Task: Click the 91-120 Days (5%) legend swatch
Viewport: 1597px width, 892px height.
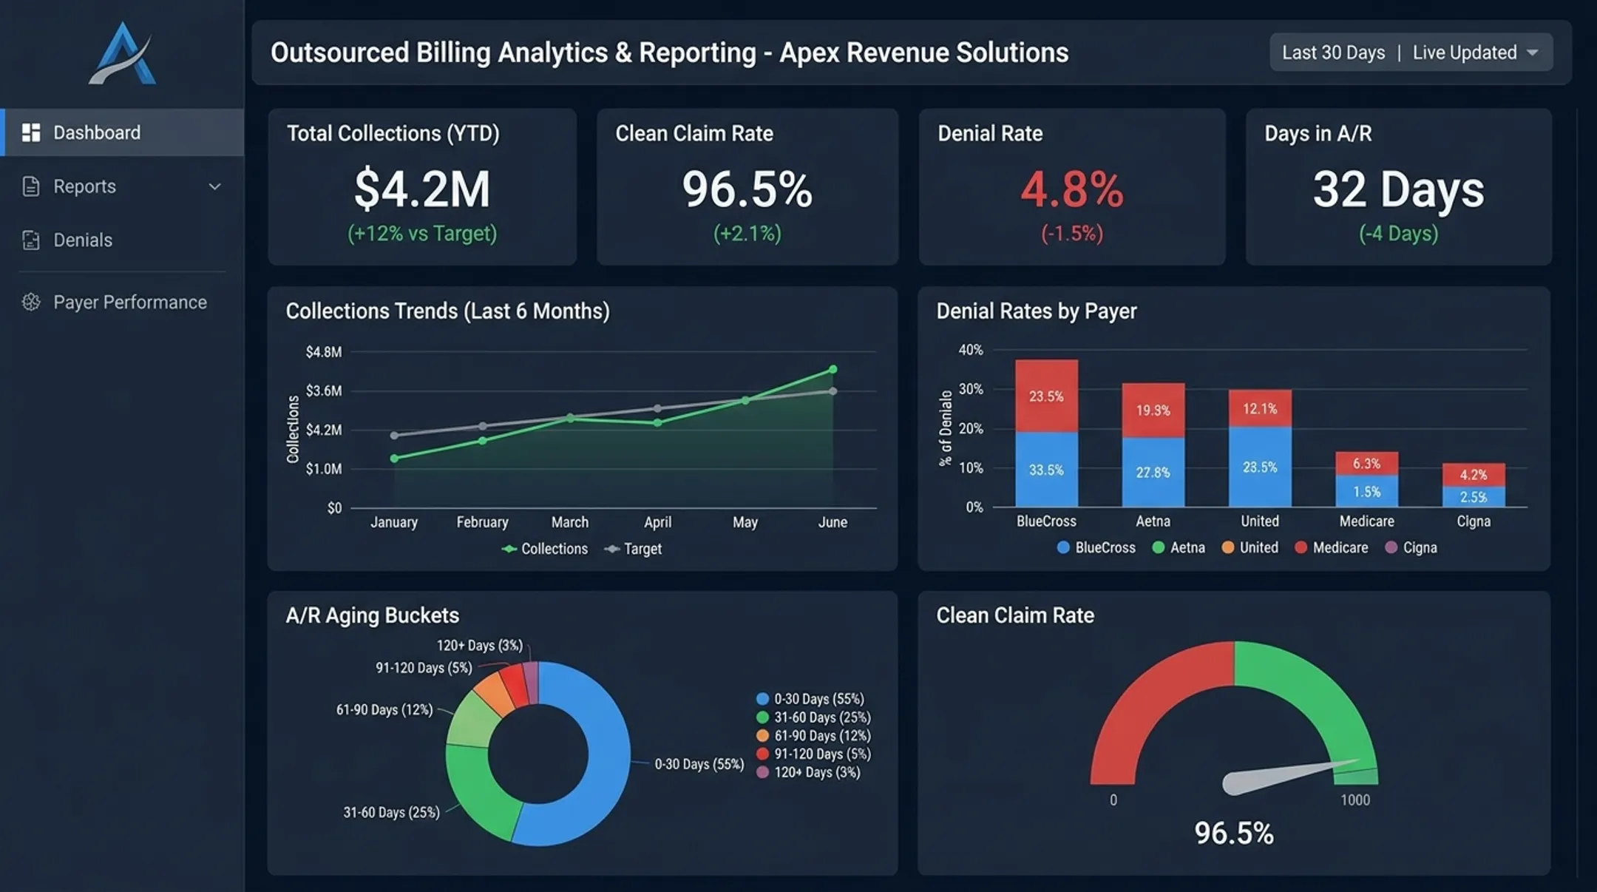Action: (762, 754)
